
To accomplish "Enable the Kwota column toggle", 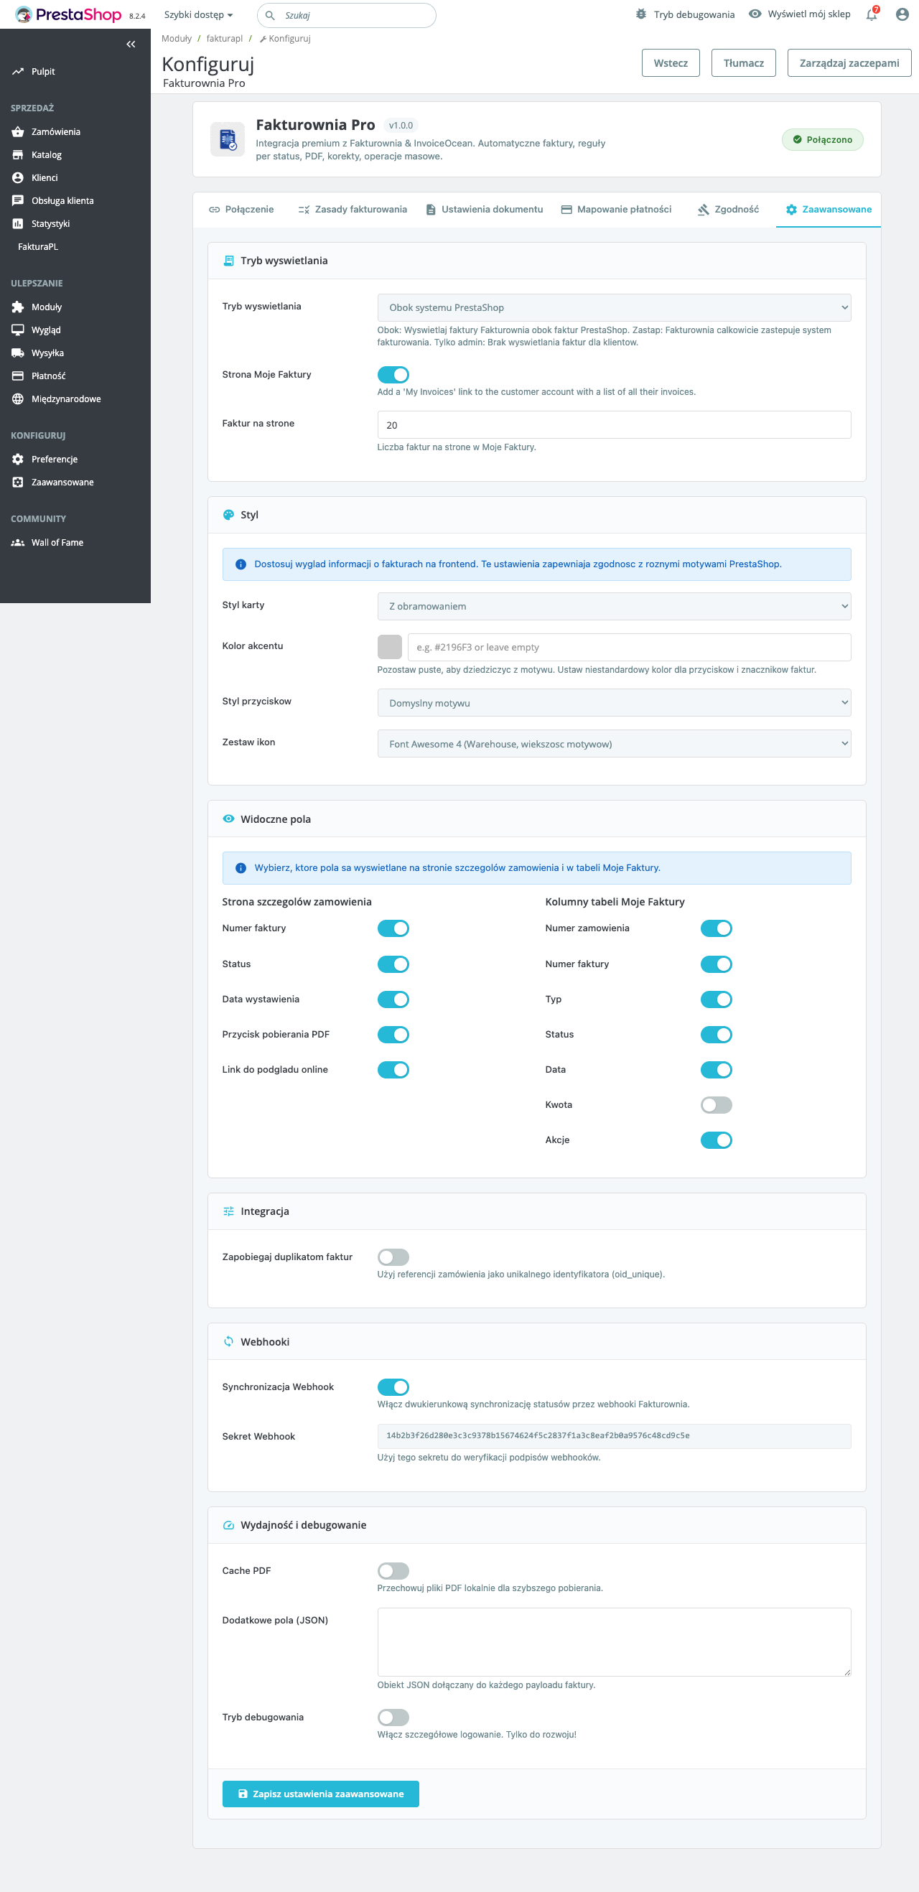I will point(716,1104).
